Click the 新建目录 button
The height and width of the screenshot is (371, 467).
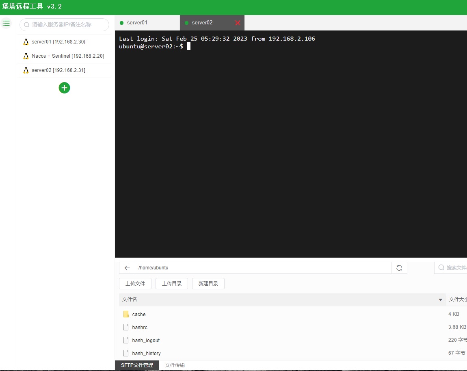pyautogui.click(x=208, y=284)
